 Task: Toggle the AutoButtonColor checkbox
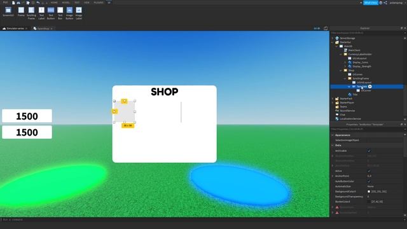(x=369, y=181)
